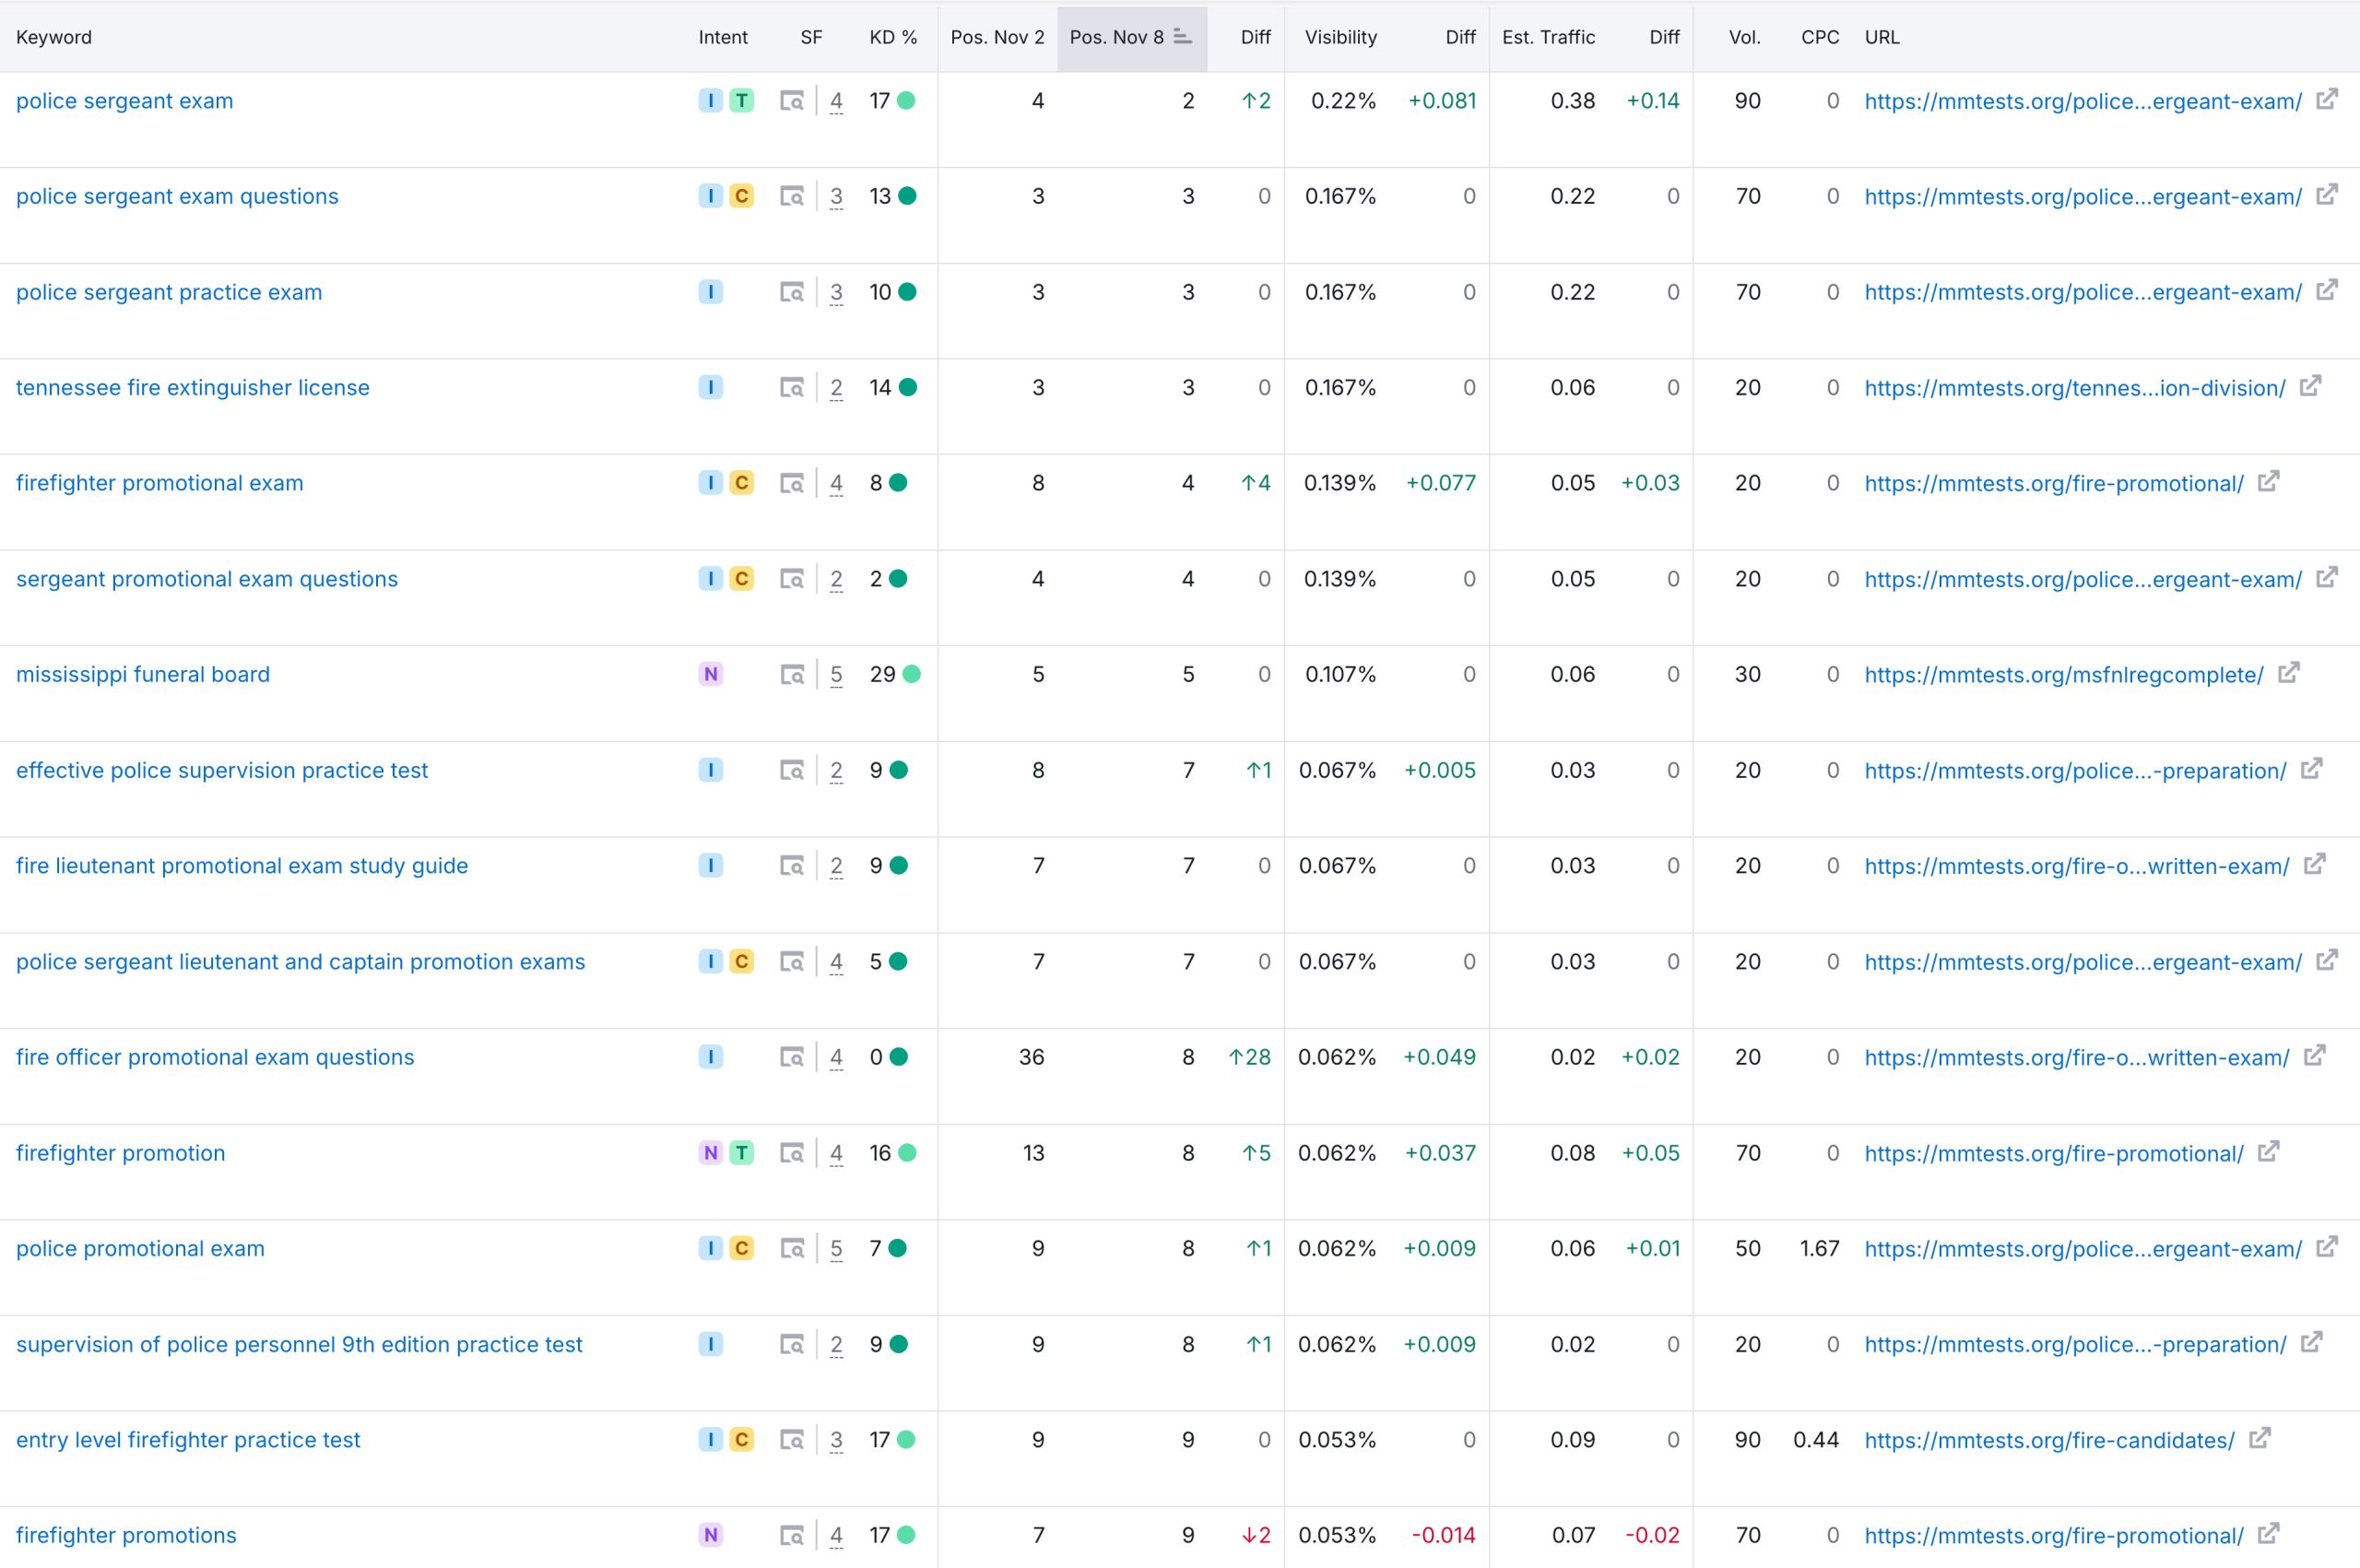Image resolution: width=2360 pixels, height=1568 pixels.
Task: Open external link icon beside the fire-promotional URL
Action: 2268,482
